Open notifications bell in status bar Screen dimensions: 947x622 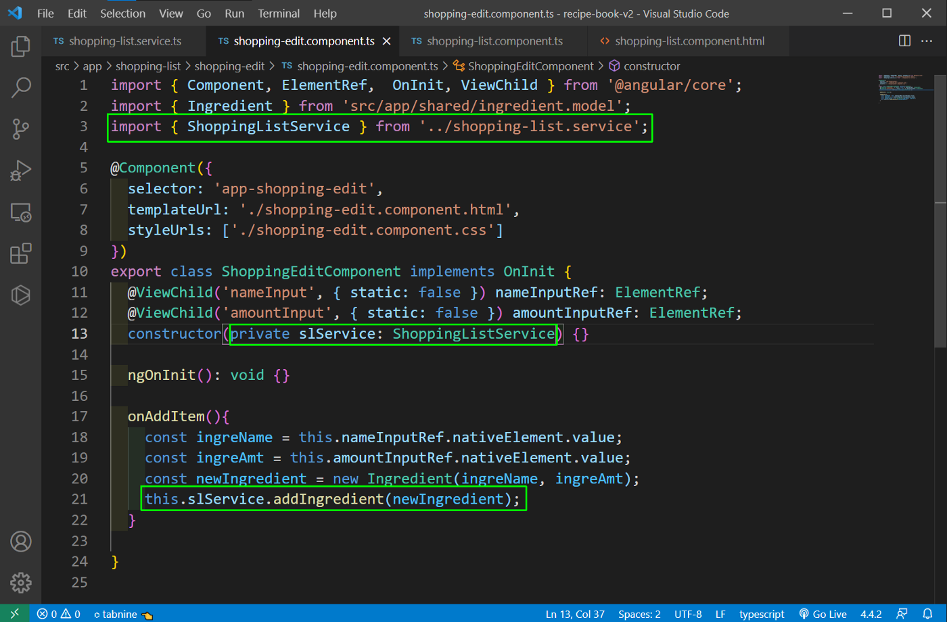pyautogui.click(x=927, y=614)
